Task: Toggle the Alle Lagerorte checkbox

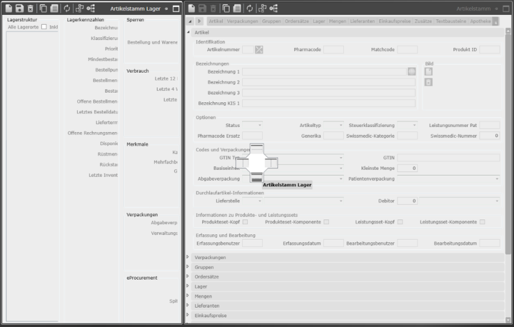Action: tap(44, 27)
